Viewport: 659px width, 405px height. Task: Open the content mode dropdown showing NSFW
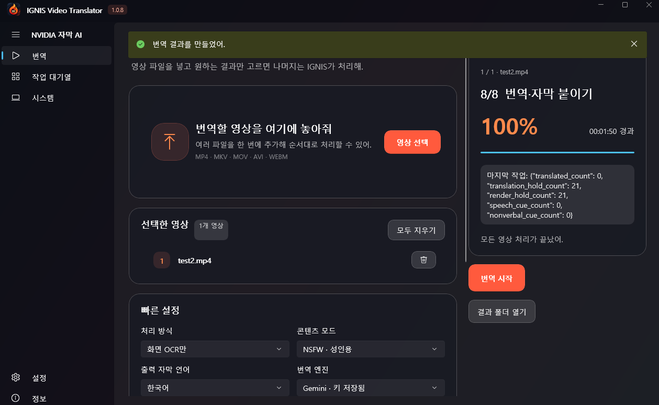pyautogui.click(x=371, y=349)
